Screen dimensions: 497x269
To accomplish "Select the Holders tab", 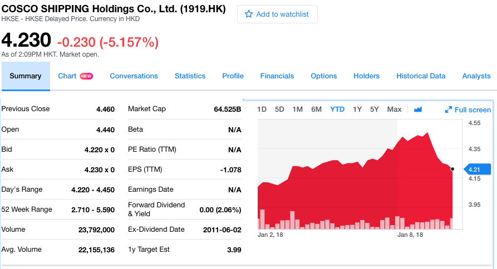I will tap(366, 76).
